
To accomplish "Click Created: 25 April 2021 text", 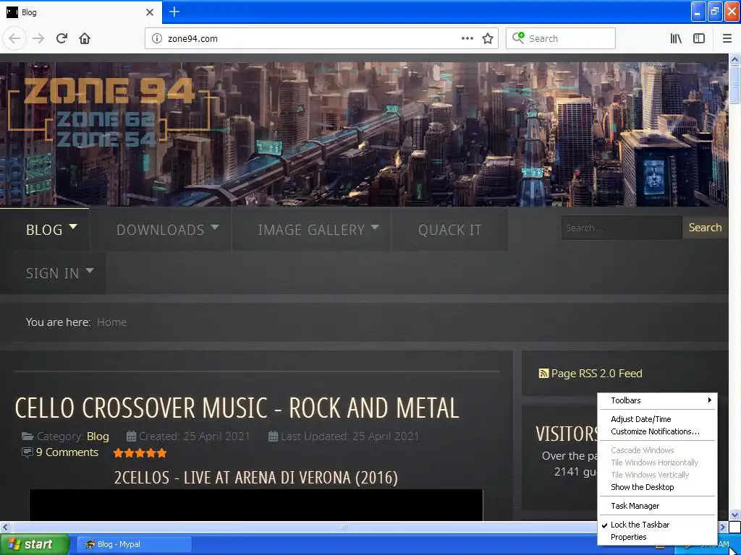I will (x=194, y=436).
